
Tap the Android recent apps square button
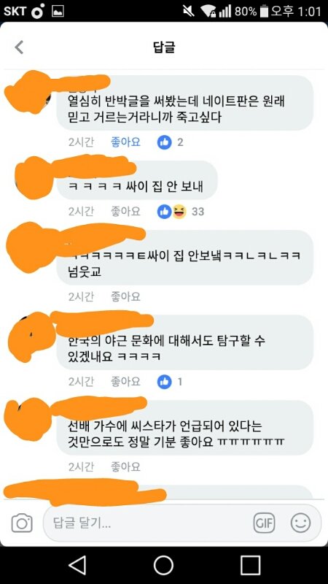pos(250,565)
